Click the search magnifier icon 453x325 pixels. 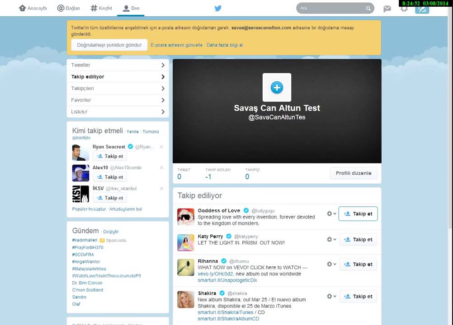click(x=368, y=9)
